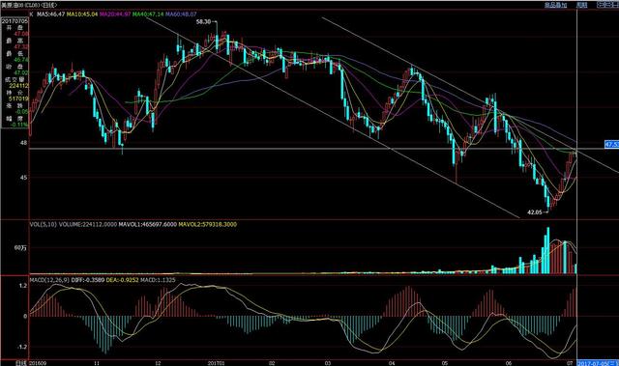Click the 60万 volume axis label
This screenshot has height=366, width=619.
[20, 248]
